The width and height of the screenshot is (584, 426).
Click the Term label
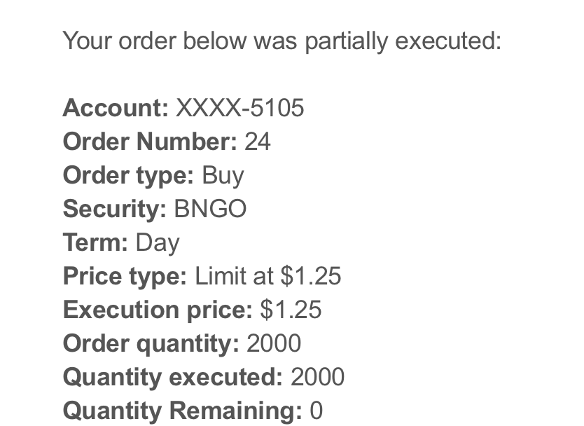pyautogui.click(x=95, y=242)
